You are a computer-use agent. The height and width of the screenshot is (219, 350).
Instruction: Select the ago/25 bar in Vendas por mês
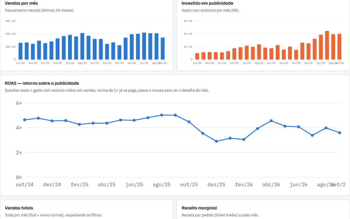point(82,46)
